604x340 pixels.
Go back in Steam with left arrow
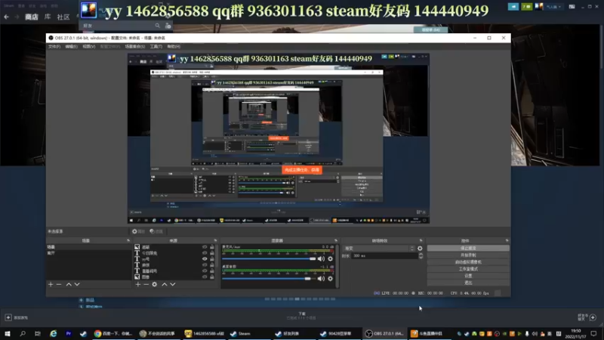tap(6, 17)
